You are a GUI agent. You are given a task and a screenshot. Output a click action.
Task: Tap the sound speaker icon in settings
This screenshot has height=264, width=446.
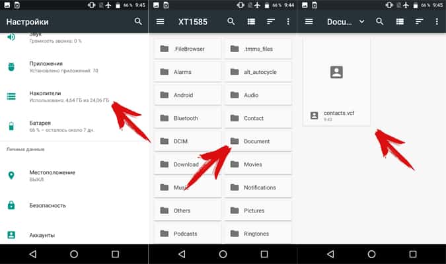[11, 37]
